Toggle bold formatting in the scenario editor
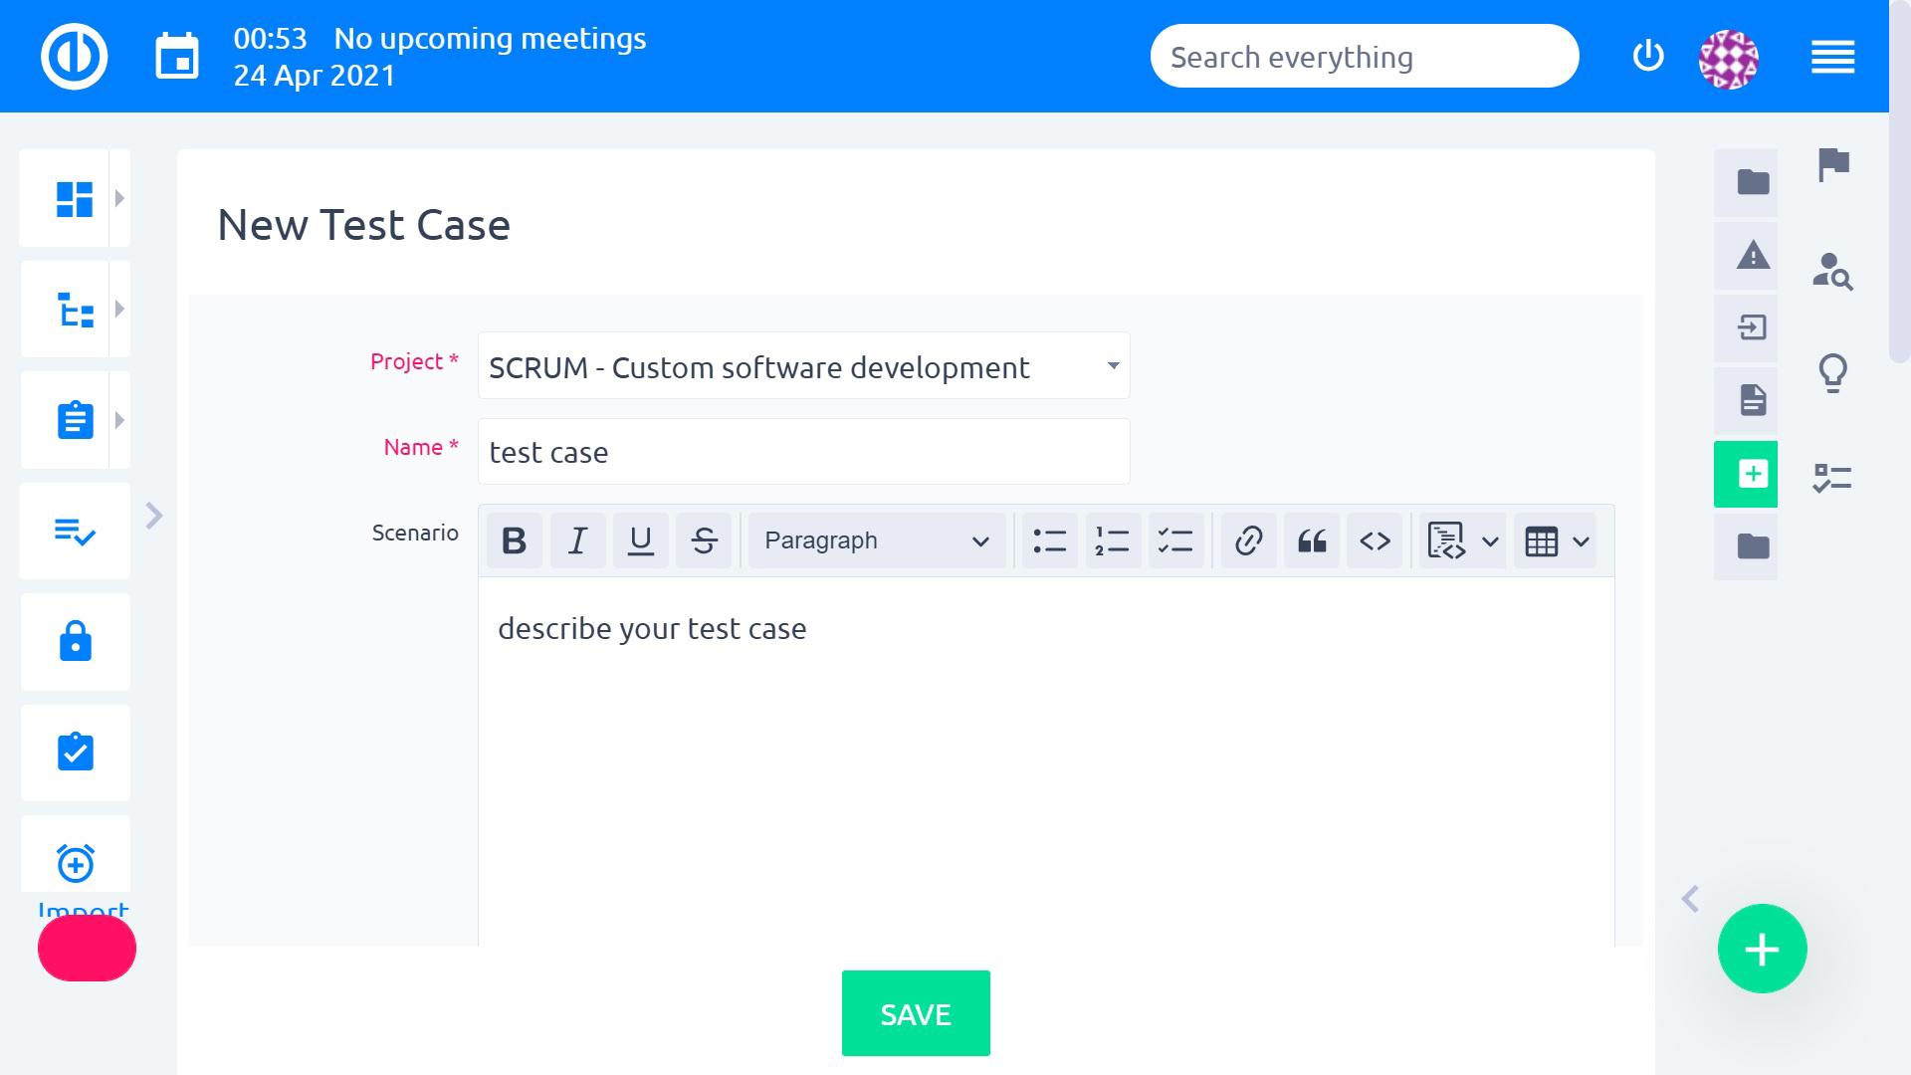This screenshot has height=1075, width=1911. 514,540
